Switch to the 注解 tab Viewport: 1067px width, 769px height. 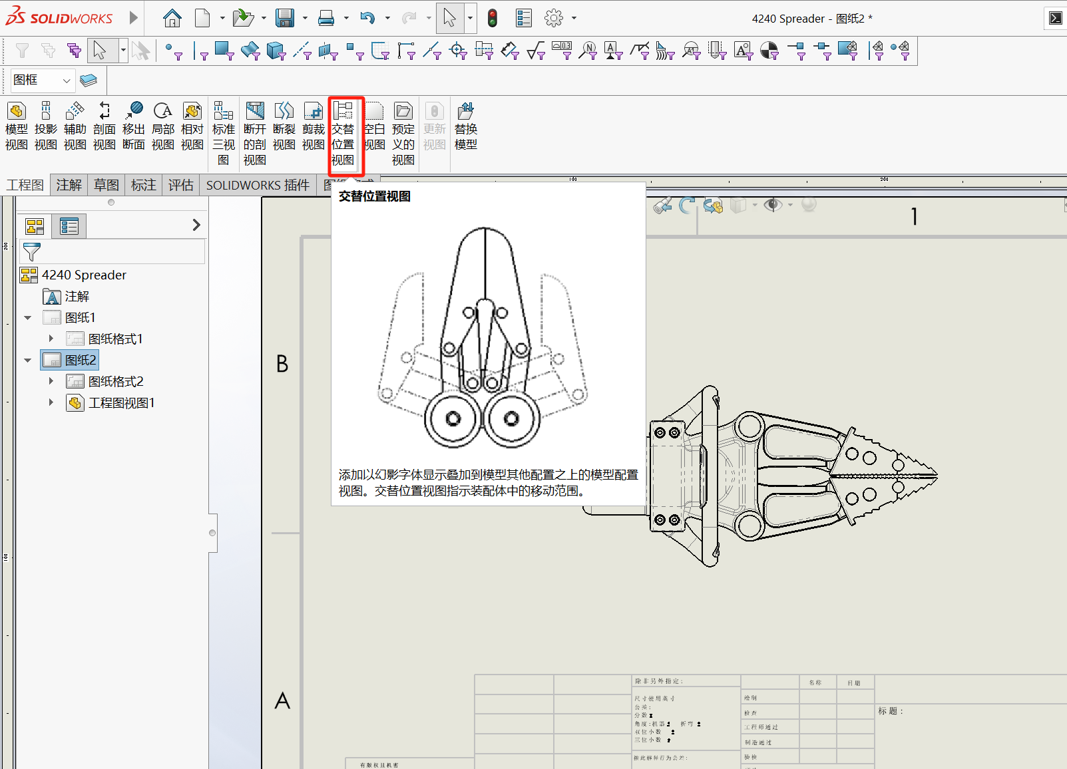tap(69, 185)
